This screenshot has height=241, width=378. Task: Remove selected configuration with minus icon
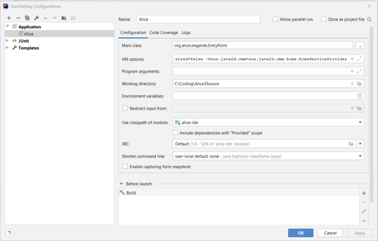pyautogui.click(x=18, y=18)
